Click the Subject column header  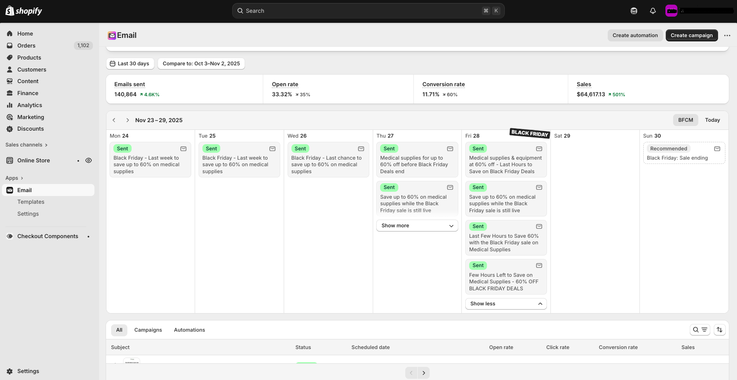[120, 348]
